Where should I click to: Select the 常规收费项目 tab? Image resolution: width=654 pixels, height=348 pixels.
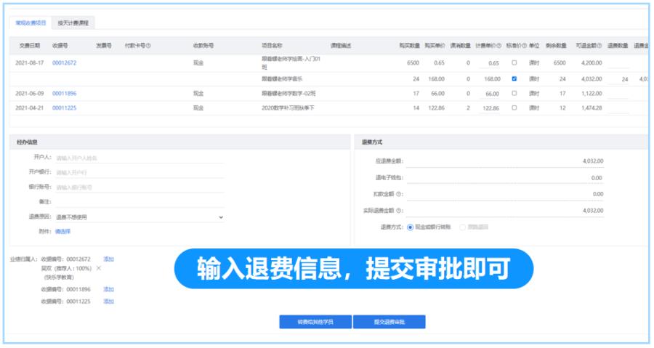point(31,23)
